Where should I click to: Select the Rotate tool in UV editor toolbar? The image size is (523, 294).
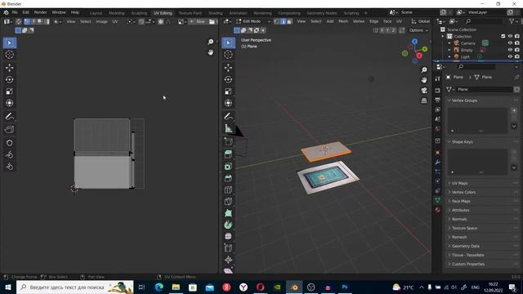point(9,79)
